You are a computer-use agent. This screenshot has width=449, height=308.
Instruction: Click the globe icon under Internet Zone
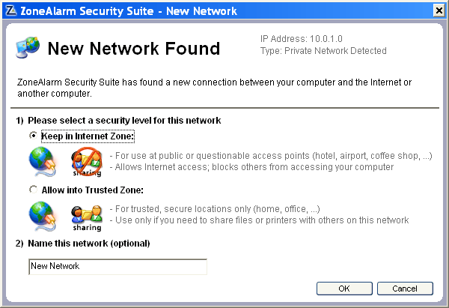click(43, 161)
